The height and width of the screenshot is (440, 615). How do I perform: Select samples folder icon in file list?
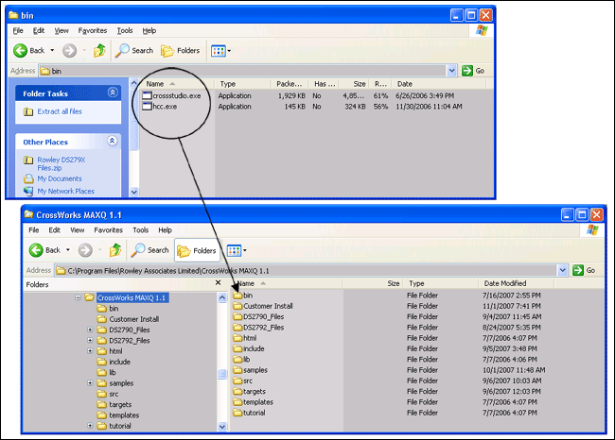click(238, 370)
